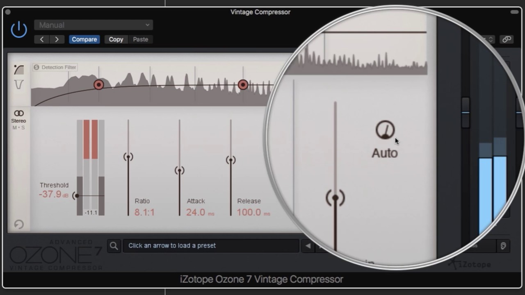
Task: Click the 24.0 ms attack value
Action: [200, 212]
